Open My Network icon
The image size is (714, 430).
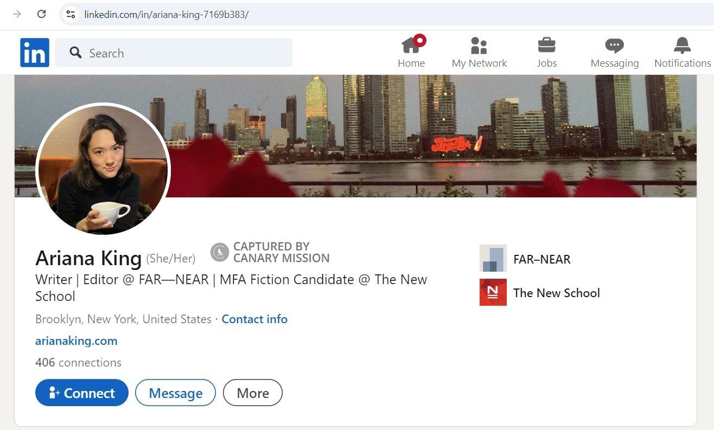[x=479, y=46]
